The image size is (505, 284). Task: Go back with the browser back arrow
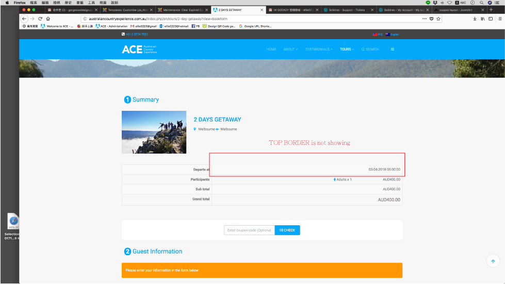24,19
